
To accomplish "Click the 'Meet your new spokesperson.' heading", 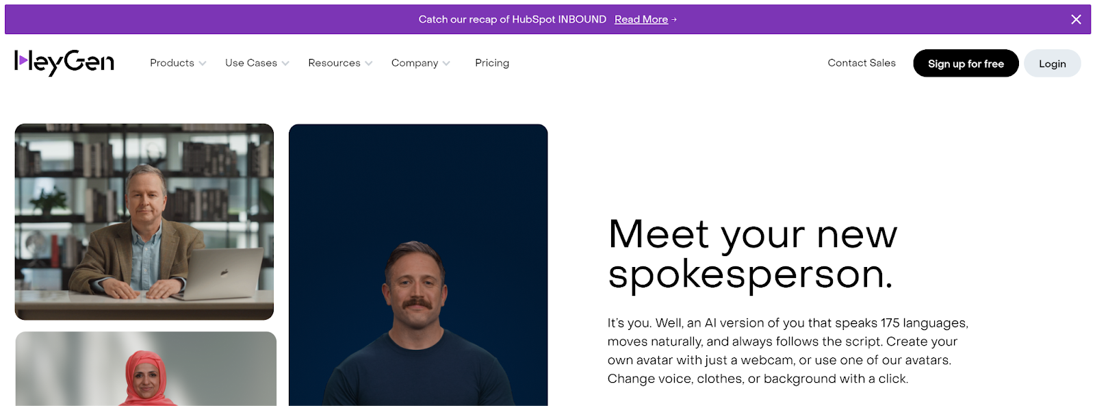I will coord(752,254).
